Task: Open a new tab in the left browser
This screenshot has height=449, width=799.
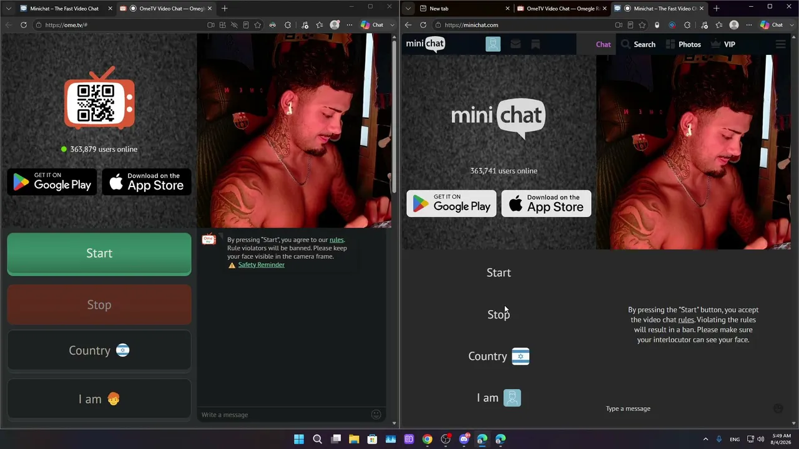Action: (x=225, y=9)
